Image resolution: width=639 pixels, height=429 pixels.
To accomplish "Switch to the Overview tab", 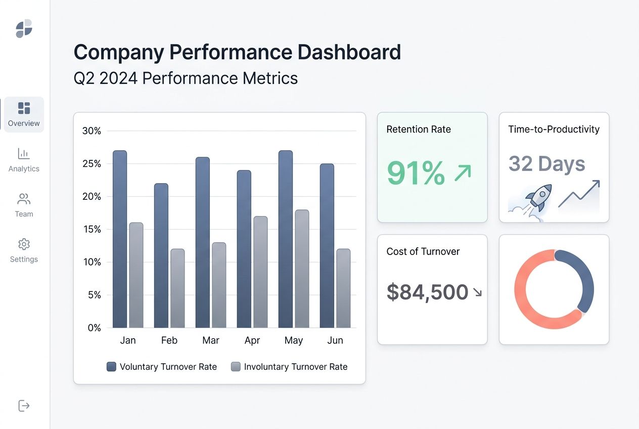I will (x=24, y=114).
